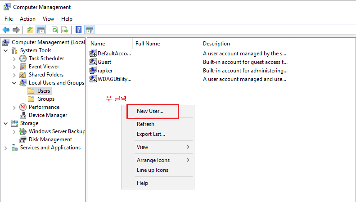Click the Windows Server Backup icon

(x=23, y=131)
